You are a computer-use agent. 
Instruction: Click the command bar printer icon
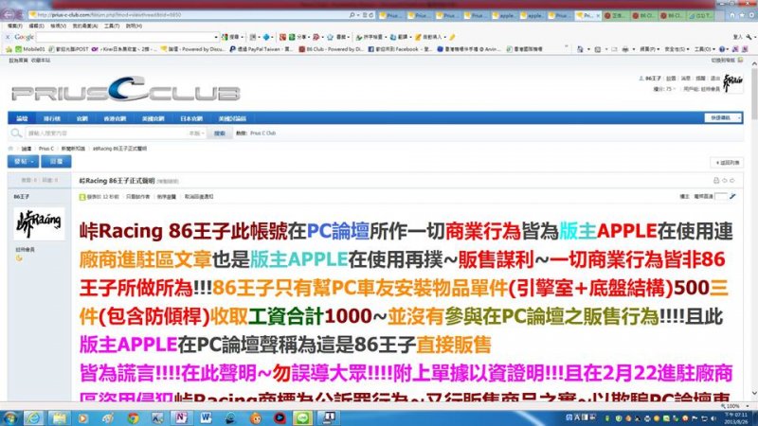pyautogui.click(x=625, y=49)
